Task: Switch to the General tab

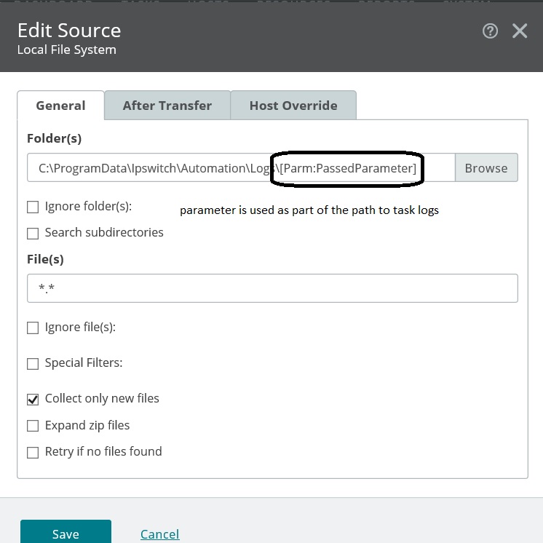Action: point(60,106)
